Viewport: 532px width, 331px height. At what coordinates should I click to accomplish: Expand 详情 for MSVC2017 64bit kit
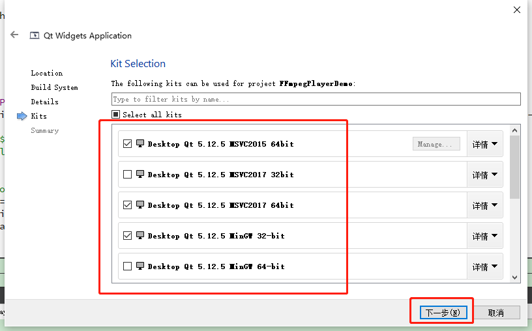485,205
